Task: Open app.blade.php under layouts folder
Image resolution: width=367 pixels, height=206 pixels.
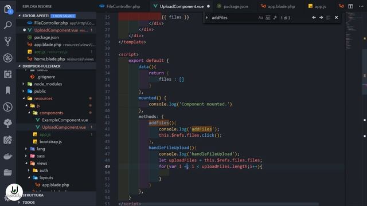Action: [56, 185]
